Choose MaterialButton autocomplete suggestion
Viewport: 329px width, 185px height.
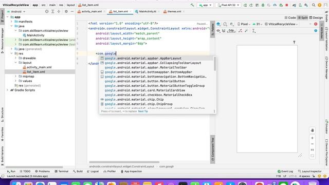(156, 81)
